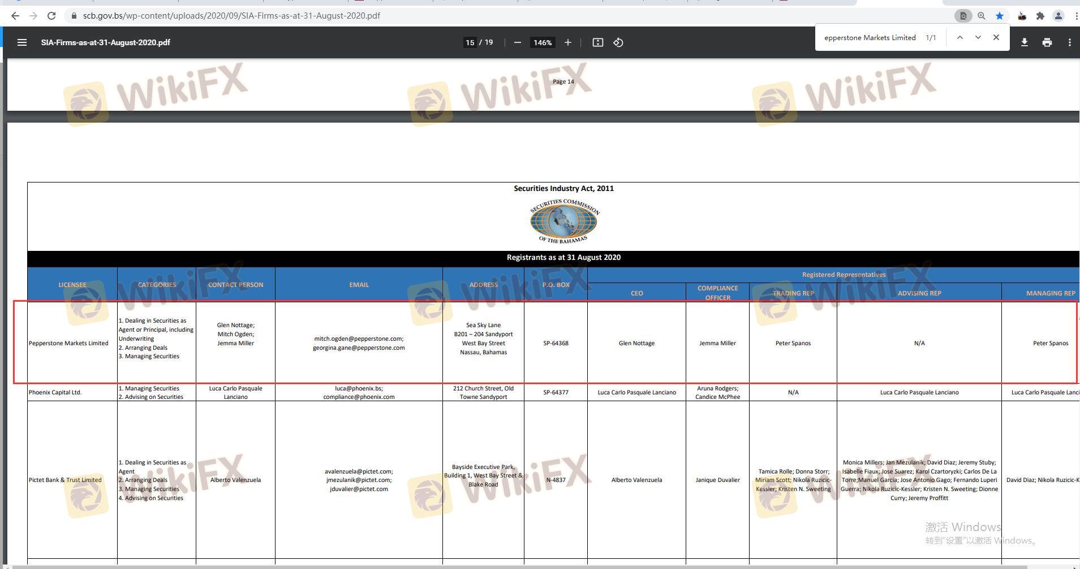Click 'Securities Industry Act, 2011' heading
This screenshot has height=569, width=1080.
(x=563, y=188)
